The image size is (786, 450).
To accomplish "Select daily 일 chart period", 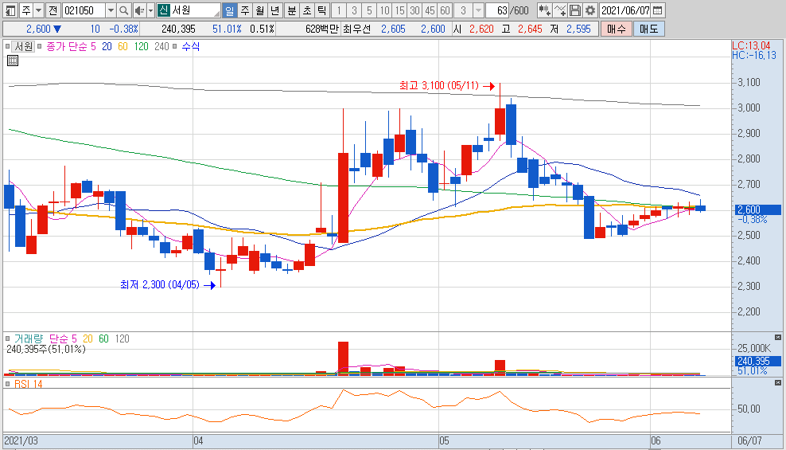I will pyautogui.click(x=229, y=10).
